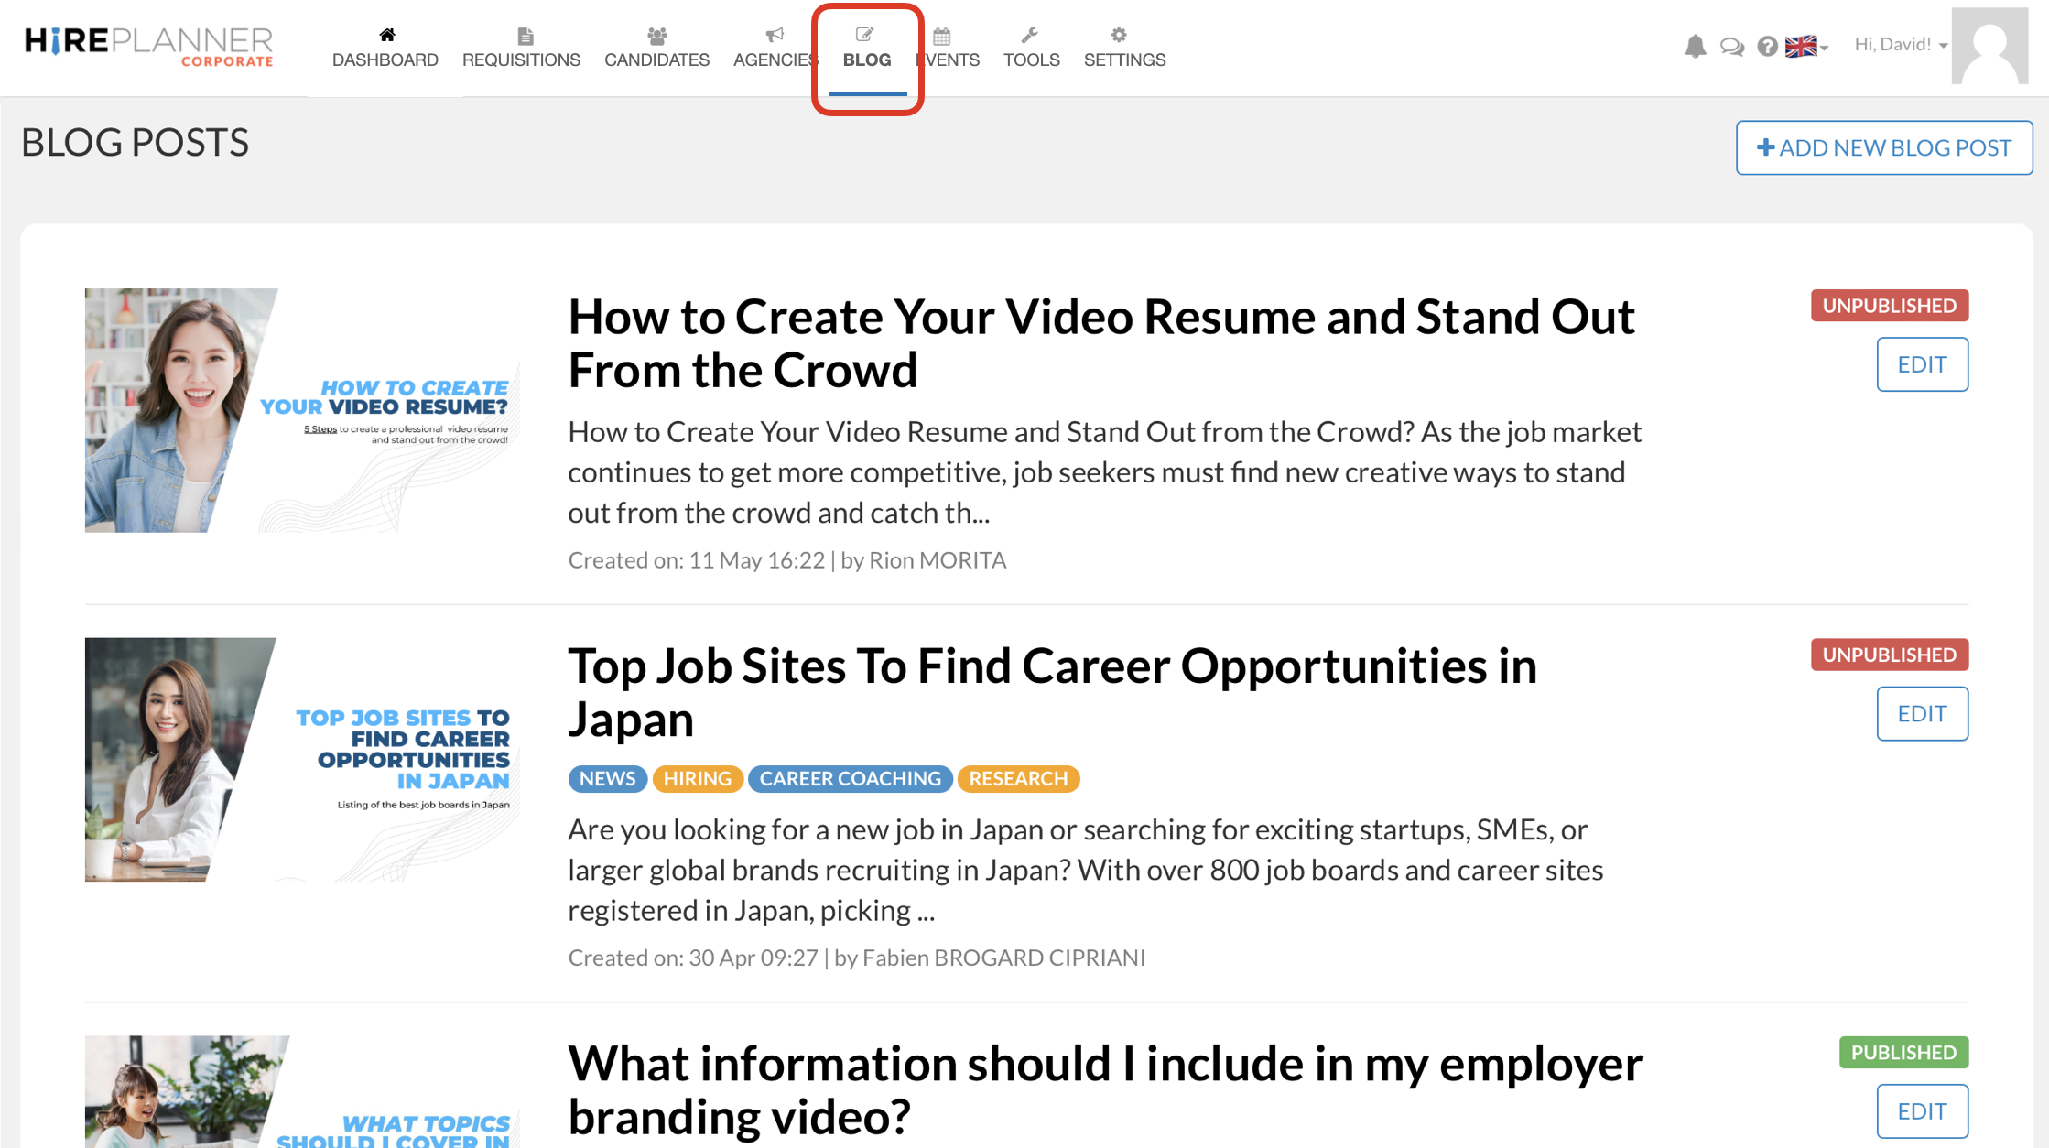
Task: Select the CAREER COACHING tag
Action: (x=850, y=778)
